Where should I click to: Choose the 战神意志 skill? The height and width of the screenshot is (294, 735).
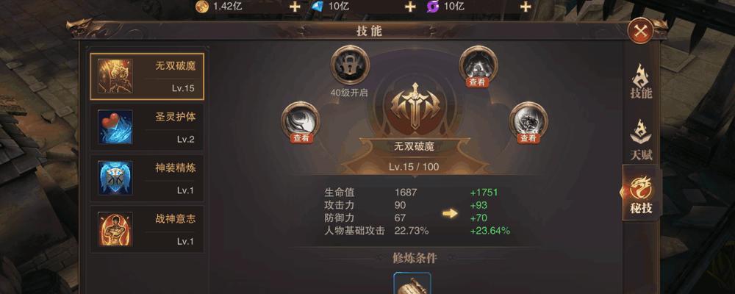[x=147, y=229]
